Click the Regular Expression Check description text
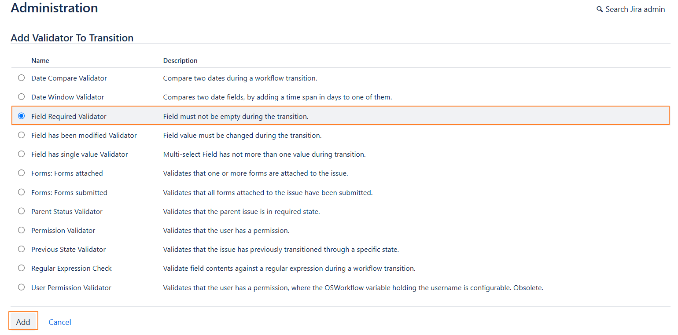The width and height of the screenshot is (678, 335). (289, 268)
